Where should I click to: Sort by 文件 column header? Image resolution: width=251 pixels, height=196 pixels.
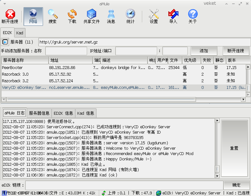click(x=175, y=60)
